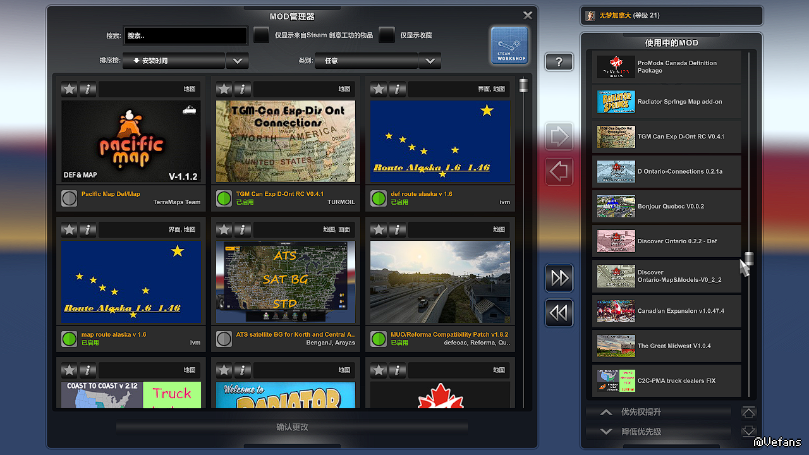Image resolution: width=809 pixels, height=455 pixels.
Task: Select Bonjour Quebec V0.0.2
Action: tap(667, 207)
